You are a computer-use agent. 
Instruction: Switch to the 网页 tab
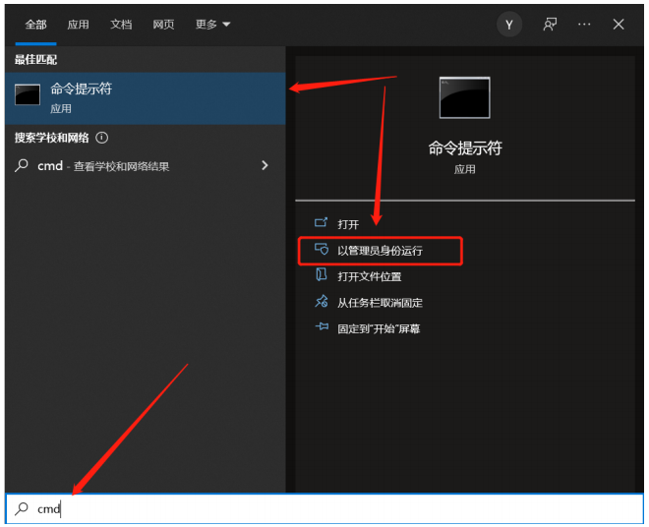point(163,25)
